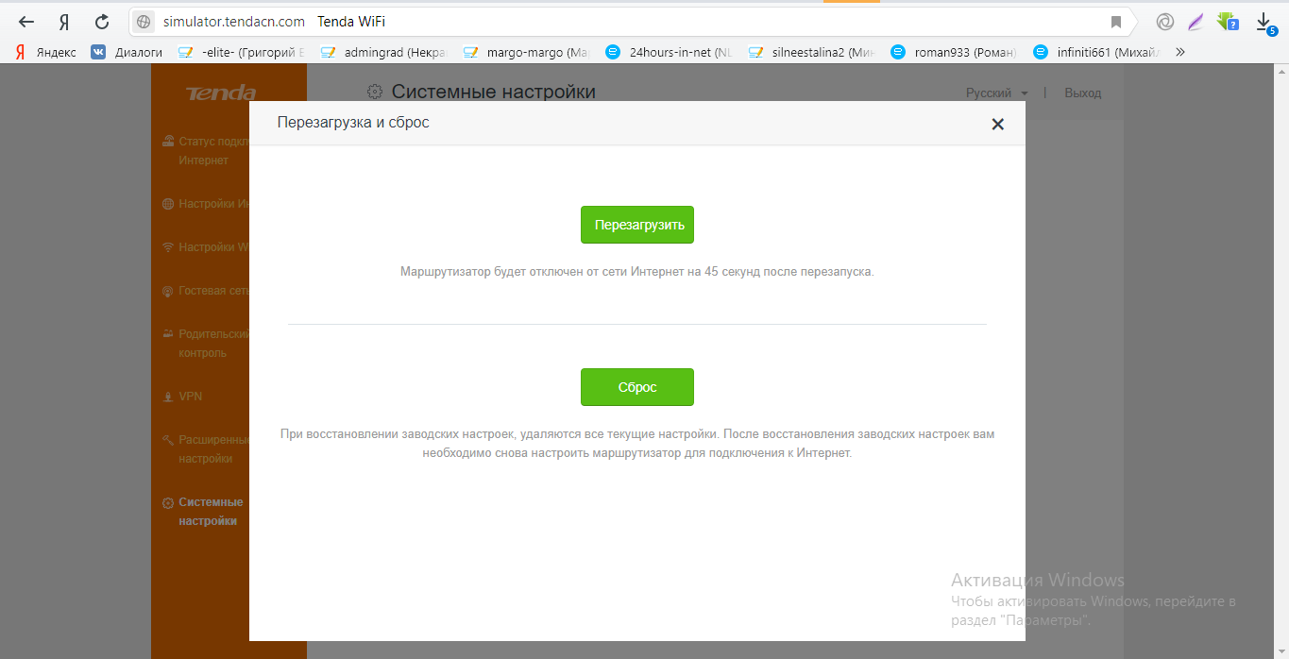Open the Русский language dropdown

996,93
